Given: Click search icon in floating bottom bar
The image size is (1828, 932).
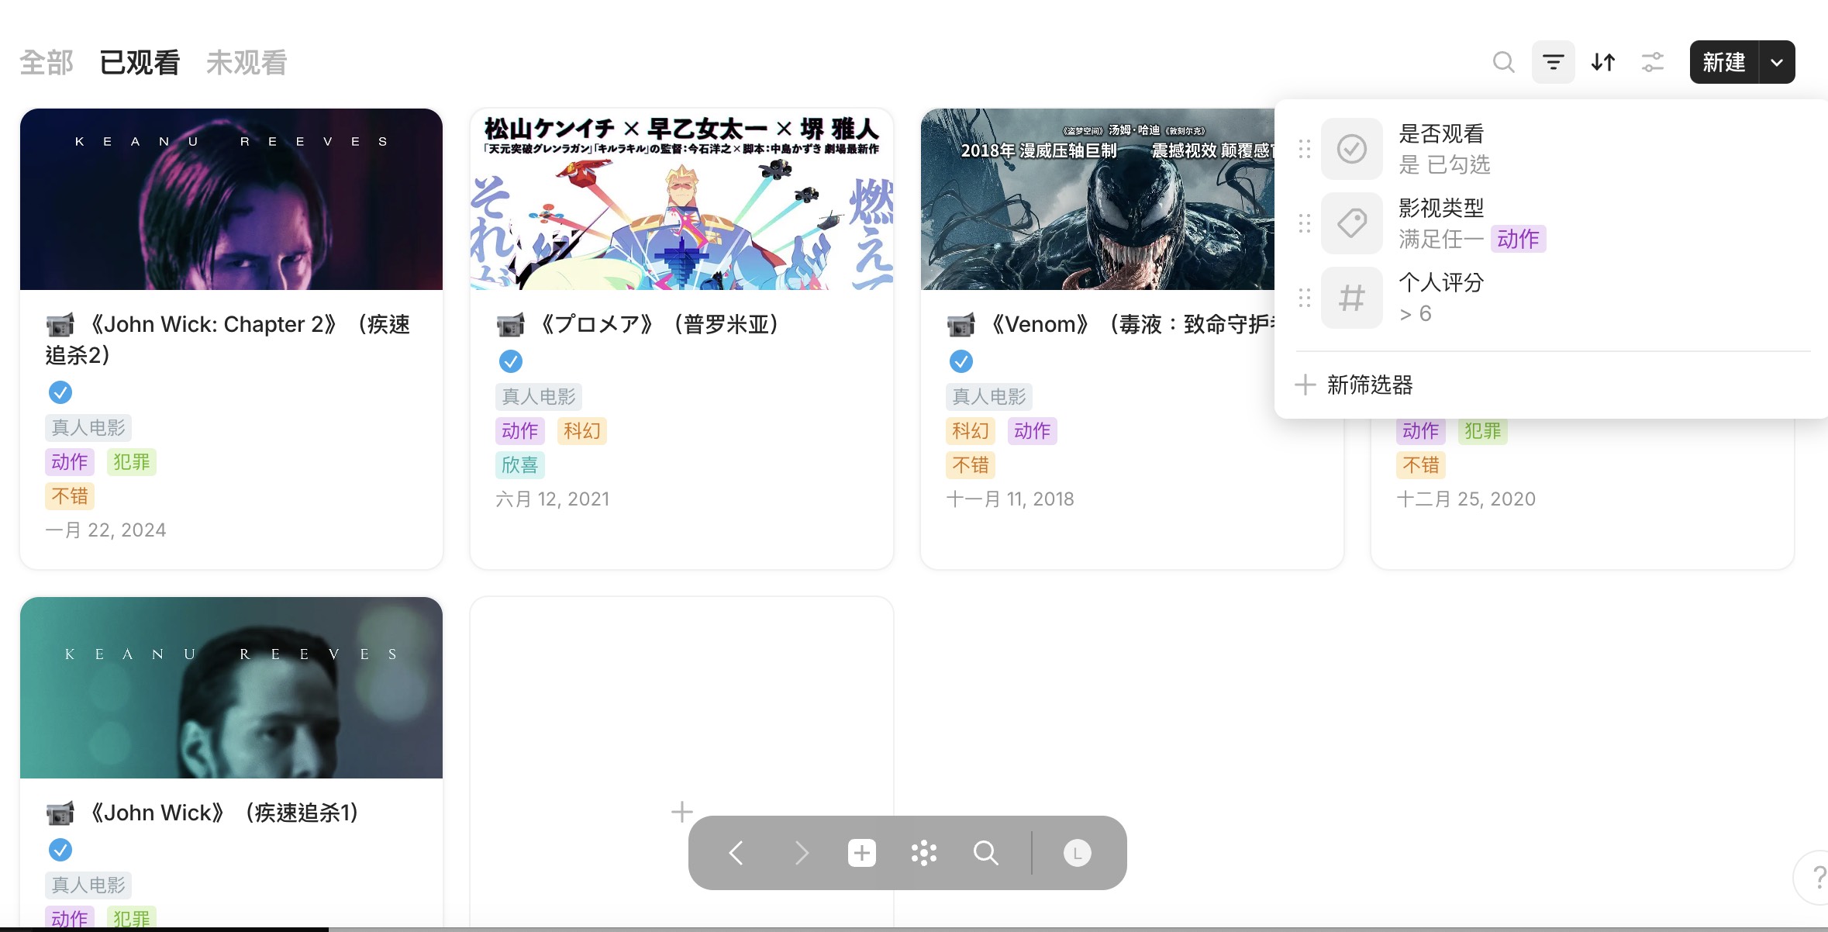Looking at the screenshot, I should [985, 853].
